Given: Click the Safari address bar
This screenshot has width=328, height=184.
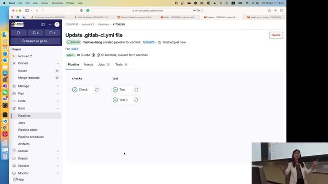Looking at the screenshot, I should 148,11.
